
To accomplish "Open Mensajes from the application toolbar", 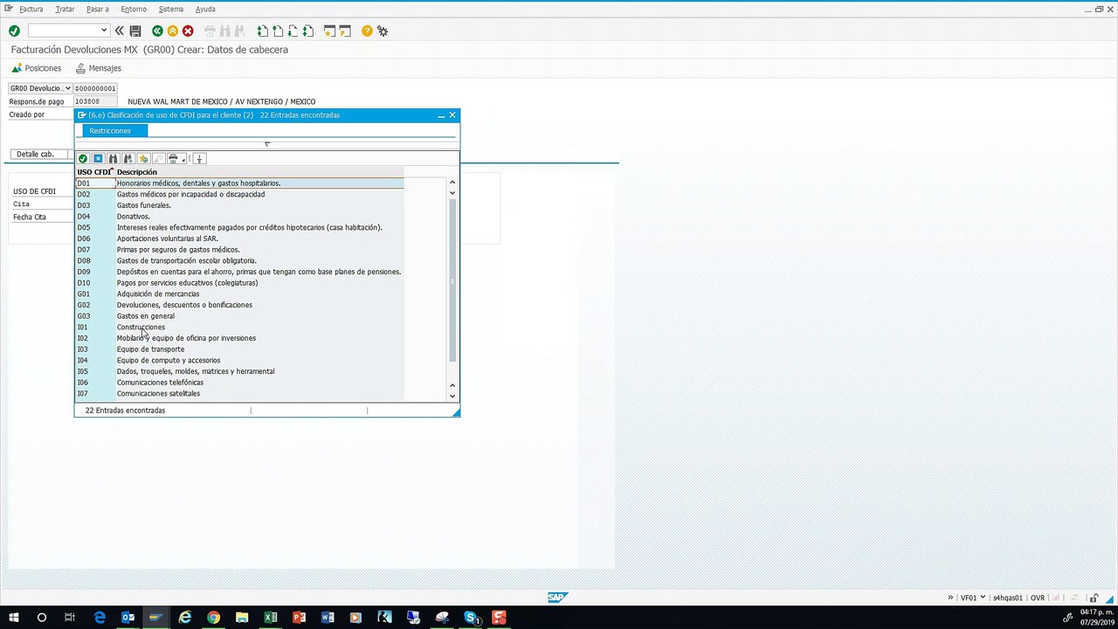I will [x=98, y=68].
